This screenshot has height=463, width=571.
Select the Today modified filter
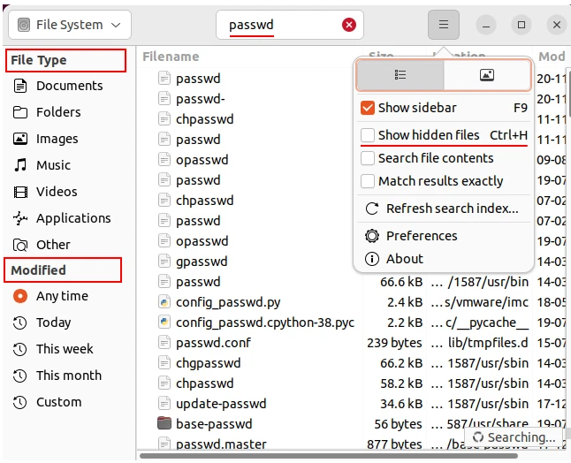pos(42,323)
